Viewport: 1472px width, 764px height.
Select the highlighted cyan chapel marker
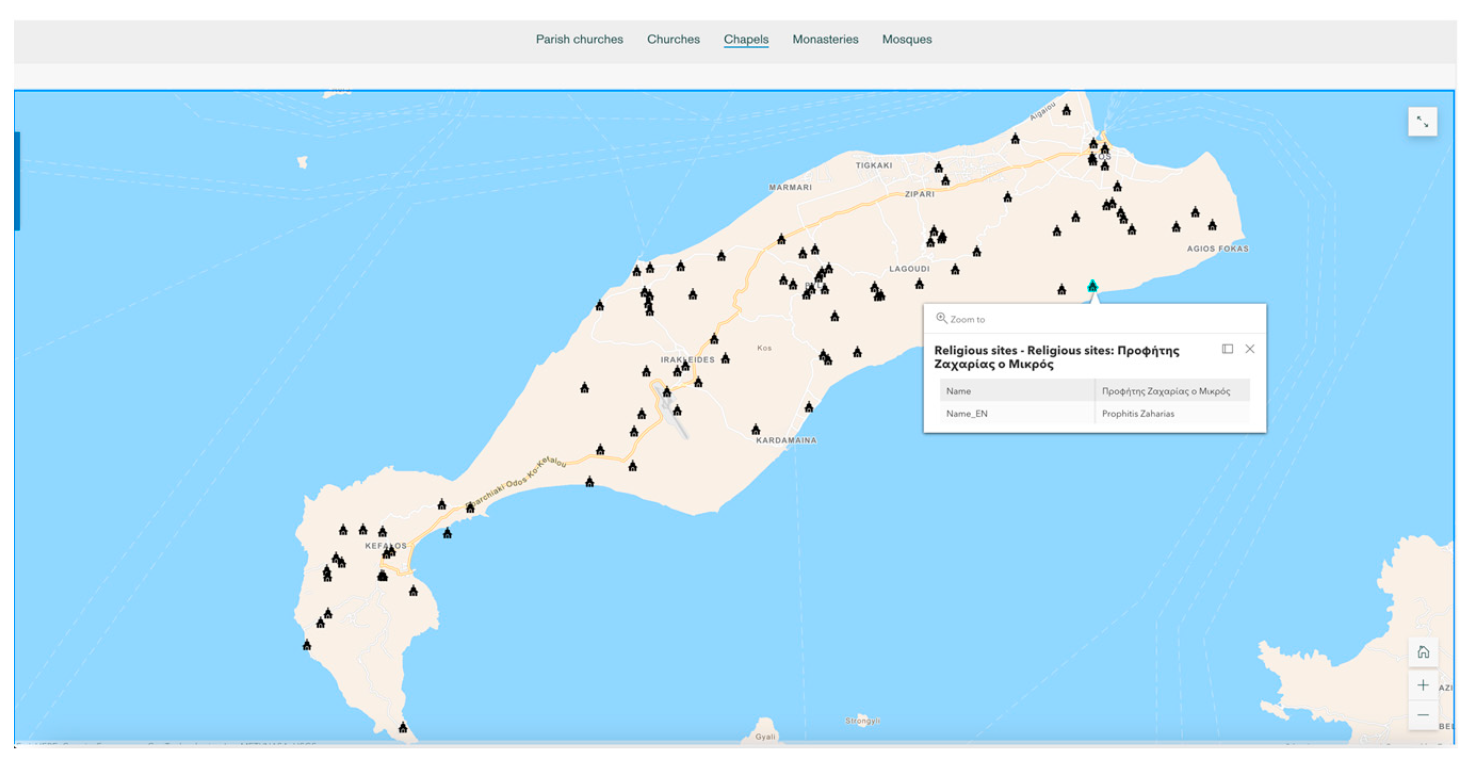pos(1092,286)
